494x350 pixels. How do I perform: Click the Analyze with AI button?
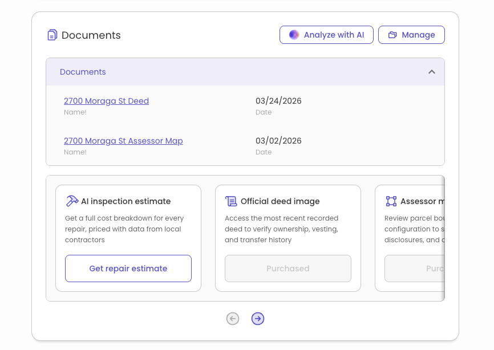(326, 35)
